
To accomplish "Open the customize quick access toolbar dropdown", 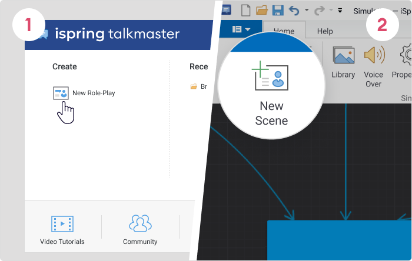I will click(340, 11).
